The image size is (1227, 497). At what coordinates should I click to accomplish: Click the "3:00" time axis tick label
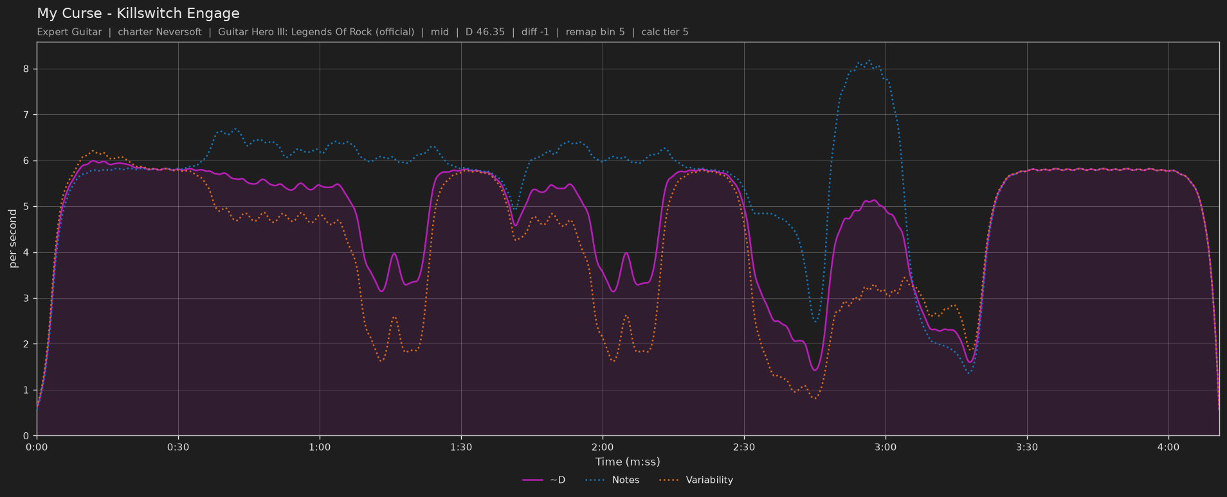886,448
